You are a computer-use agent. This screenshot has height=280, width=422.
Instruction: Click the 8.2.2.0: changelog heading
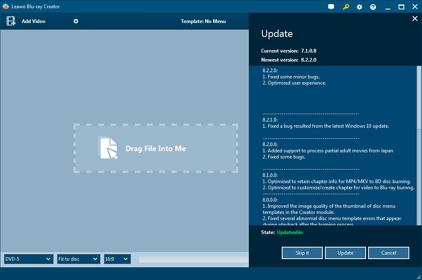[270, 70]
